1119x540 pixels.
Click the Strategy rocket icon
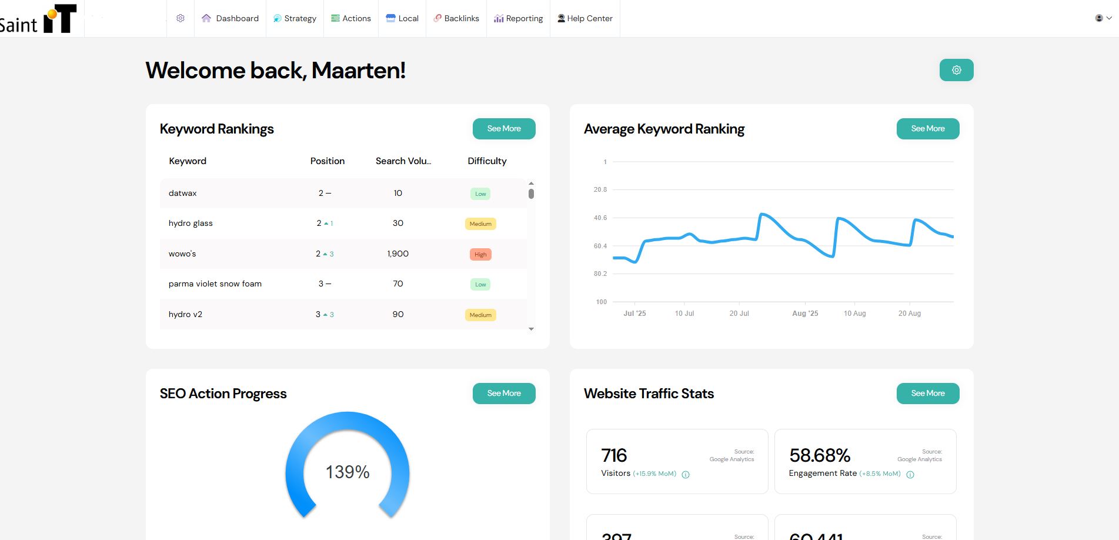(277, 18)
